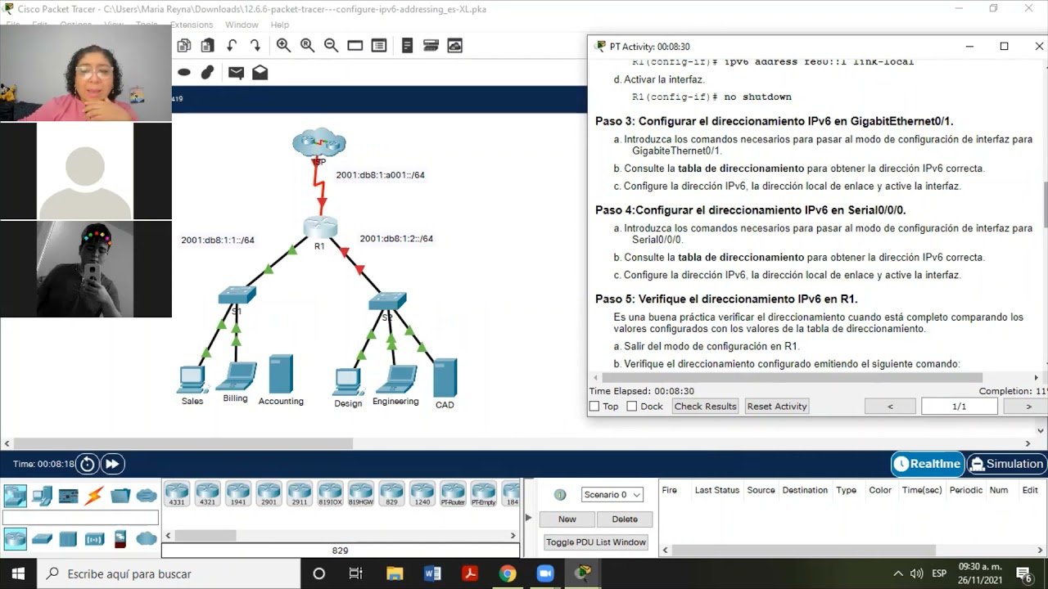The image size is (1048, 589).
Task: Open the Scenario 0 dropdown
Action: pyautogui.click(x=612, y=494)
